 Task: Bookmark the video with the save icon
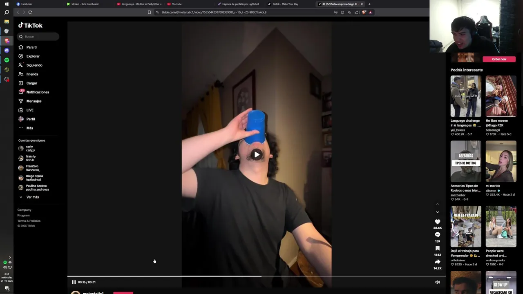[438, 248]
